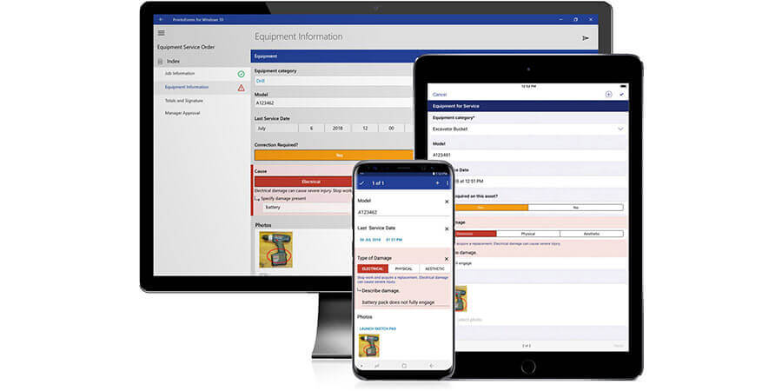
Task: Select Physical damage option on tablet
Action: click(x=527, y=234)
